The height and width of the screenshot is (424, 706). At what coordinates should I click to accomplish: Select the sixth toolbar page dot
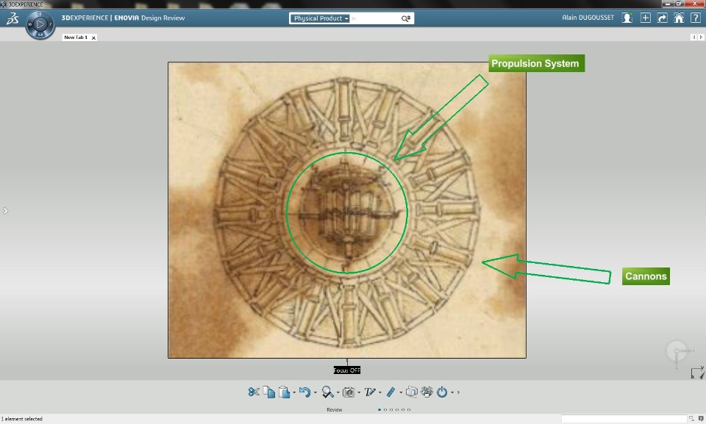click(409, 409)
